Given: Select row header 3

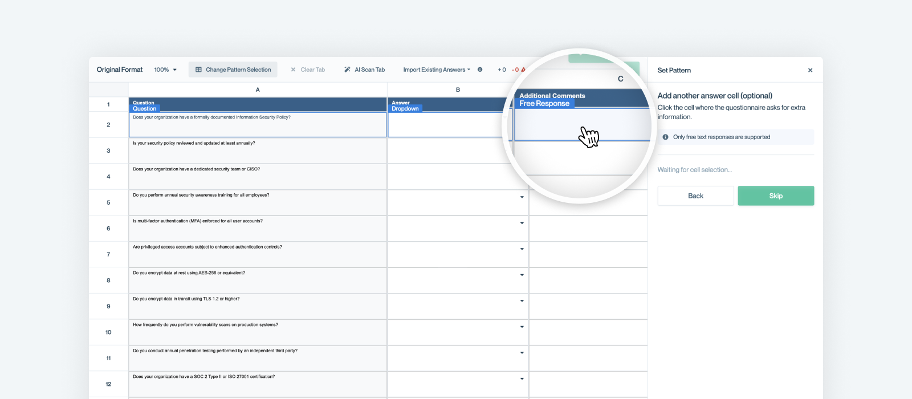Looking at the screenshot, I should [108, 150].
